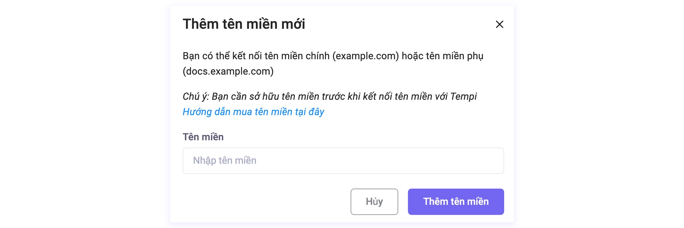Click the '(docs.example.com)' subdomain example text

point(228,71)
